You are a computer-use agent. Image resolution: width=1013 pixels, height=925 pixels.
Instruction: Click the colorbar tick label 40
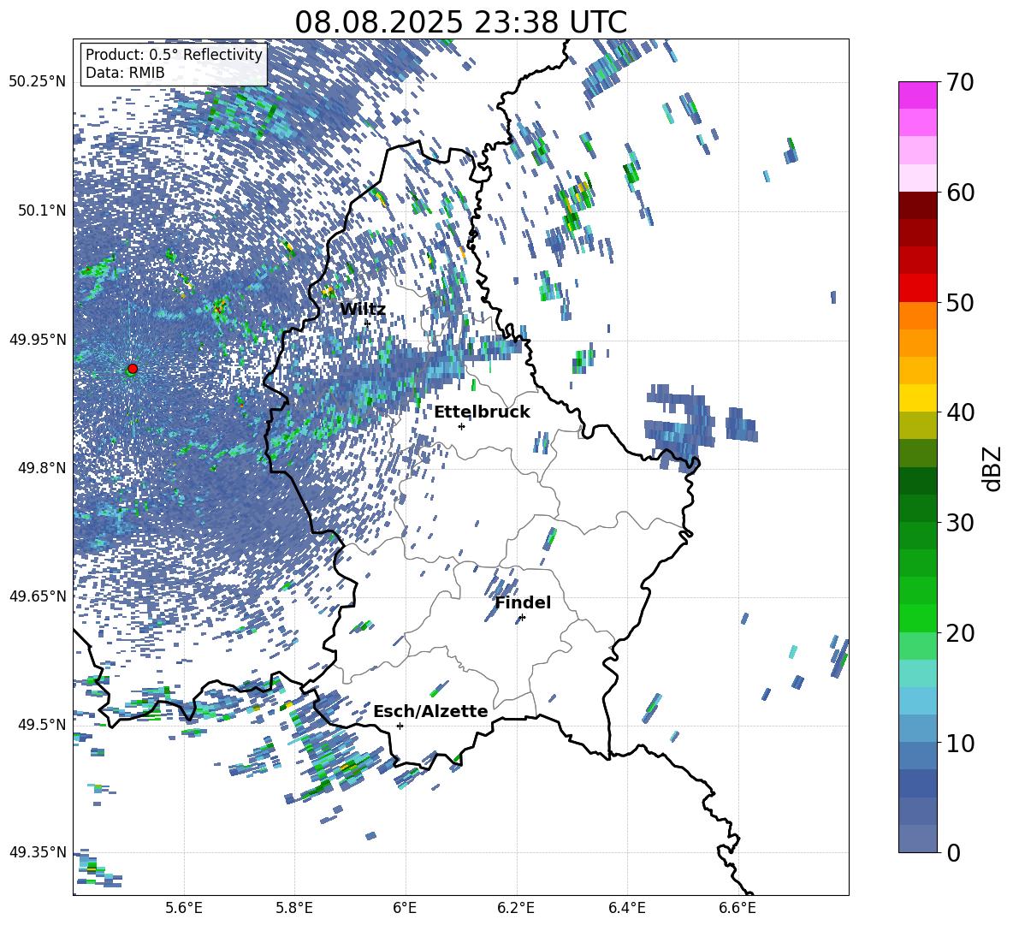959,412
